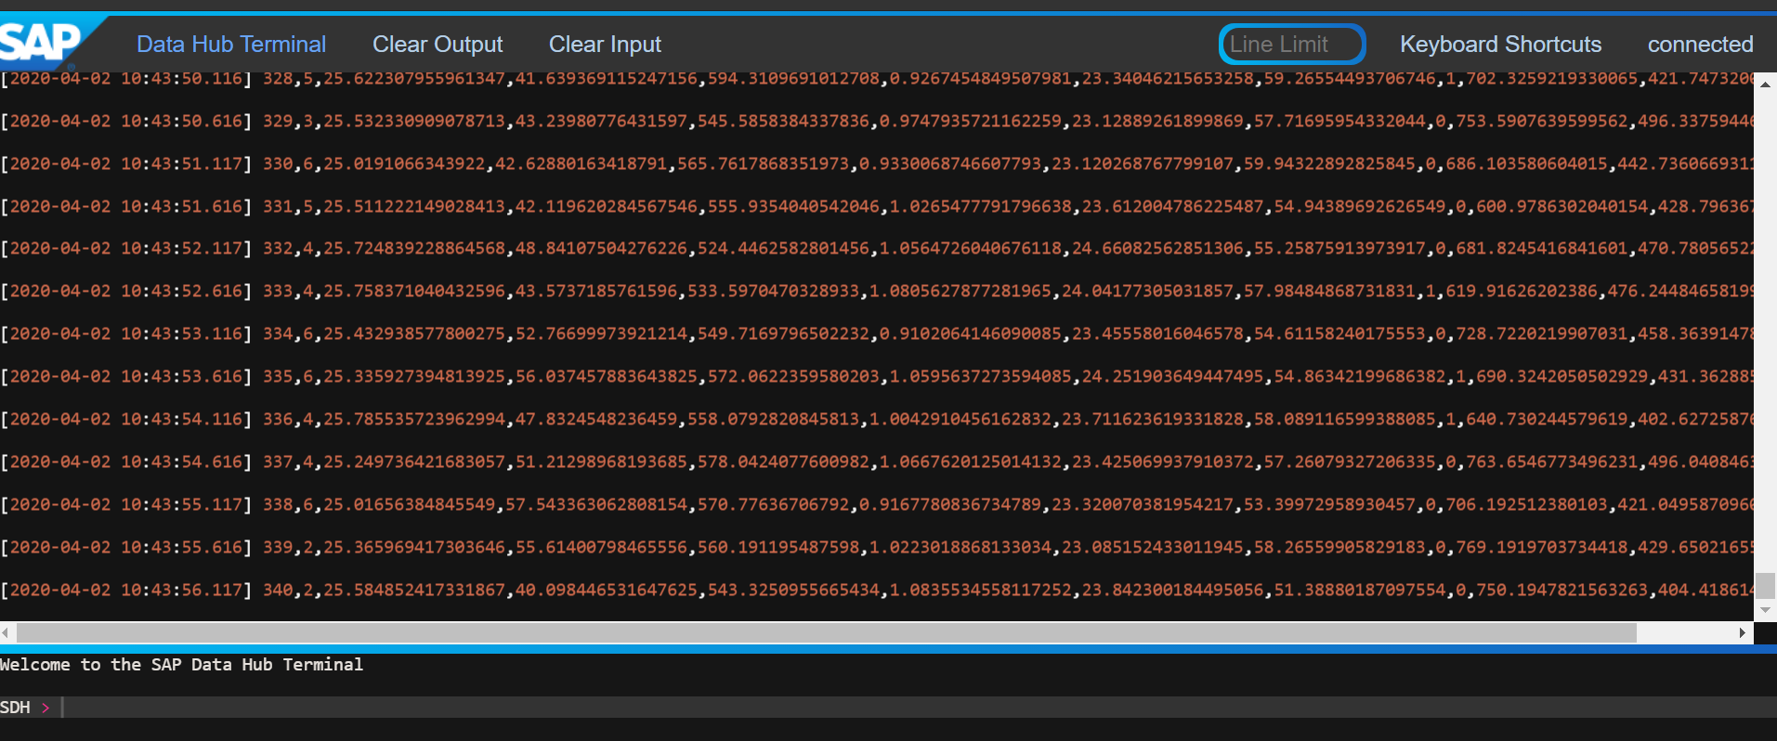Select output line with timestamp 10:43:53.616
Image resolution: width=1777 pixels, height=741 pixels.
[x=877, y=377]
